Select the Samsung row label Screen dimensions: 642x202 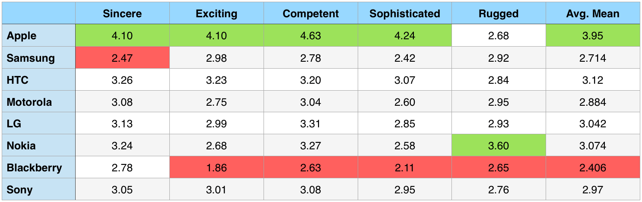tap(31, 58)
